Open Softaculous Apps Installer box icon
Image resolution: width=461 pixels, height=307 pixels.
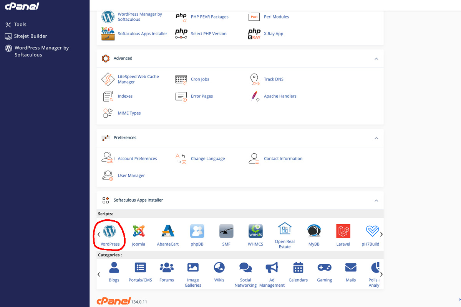pyautogui.click(x=108, y=34)
